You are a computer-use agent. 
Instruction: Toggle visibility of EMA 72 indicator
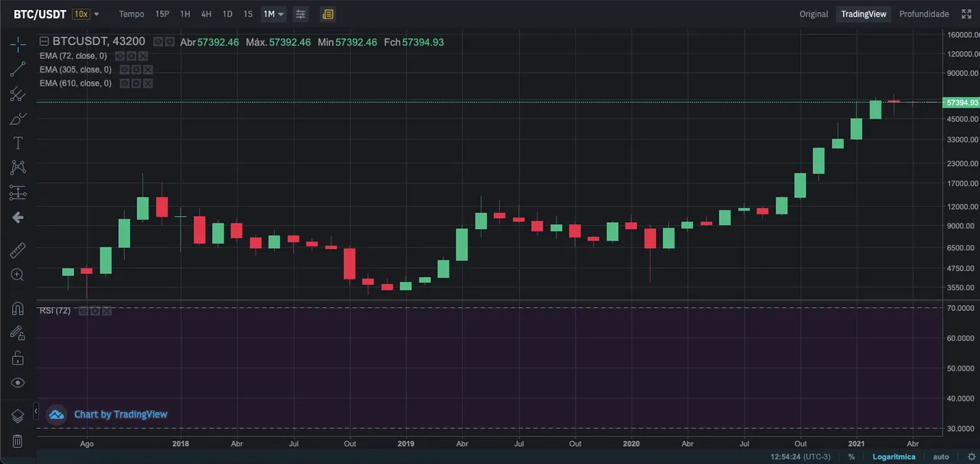click(x=119, y=56)
